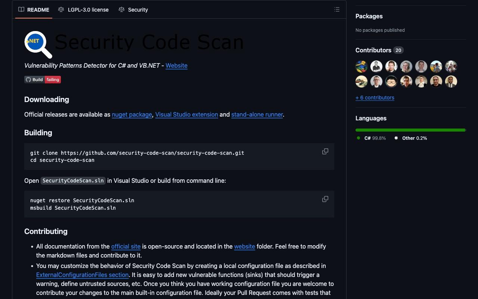Click the Languages section heading
The height and width of the screenshot is (299, 478).
371,118
